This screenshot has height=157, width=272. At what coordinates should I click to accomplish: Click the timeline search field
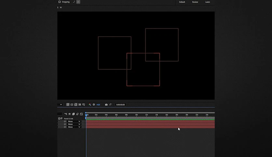pyautogui.click(x=60, y=114)
